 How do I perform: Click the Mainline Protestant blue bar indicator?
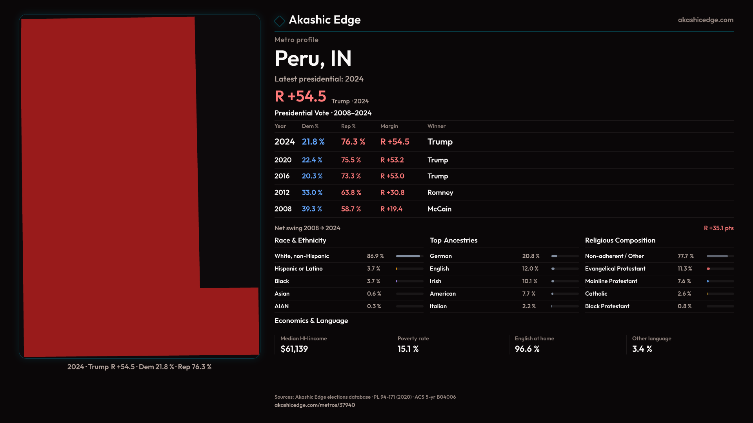(x=708, y=281)
